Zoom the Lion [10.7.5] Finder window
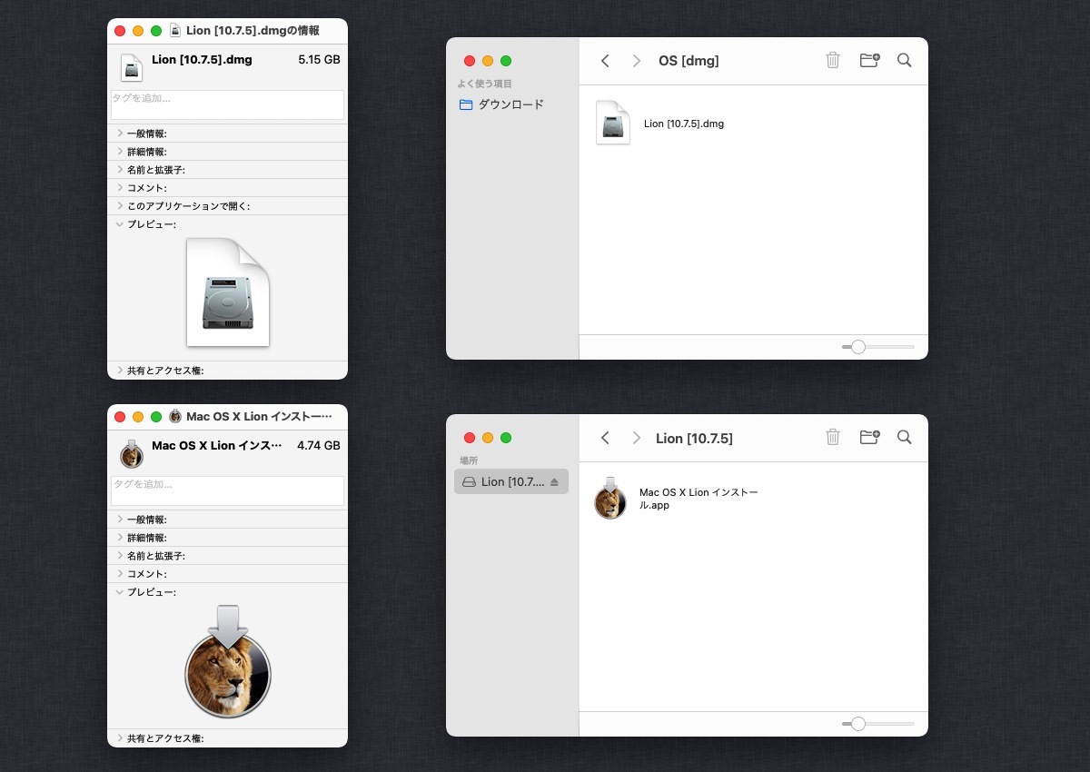This screenshot has width=1090, height=772. point(506,438)
